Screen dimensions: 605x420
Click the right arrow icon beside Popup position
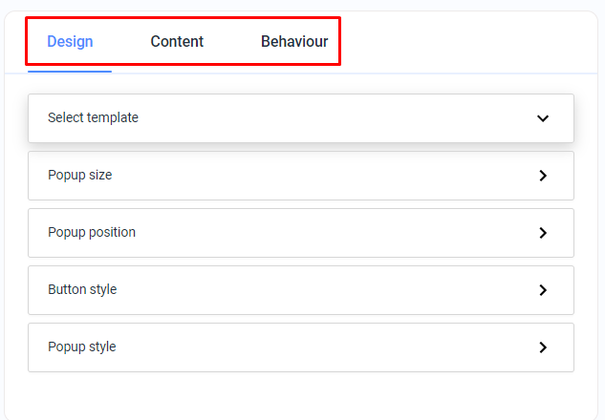[543, 233]
